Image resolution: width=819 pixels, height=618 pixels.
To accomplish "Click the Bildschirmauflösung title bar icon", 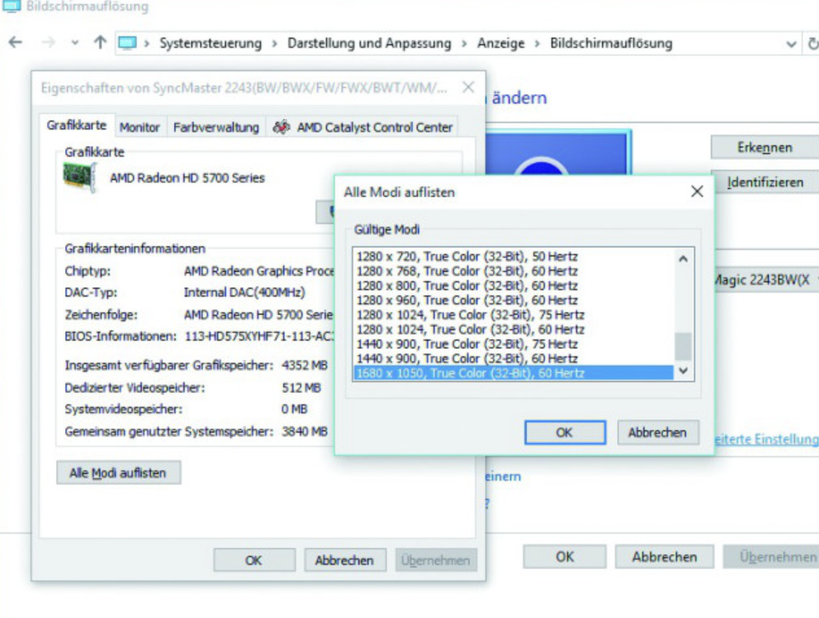I will point(12,6).
